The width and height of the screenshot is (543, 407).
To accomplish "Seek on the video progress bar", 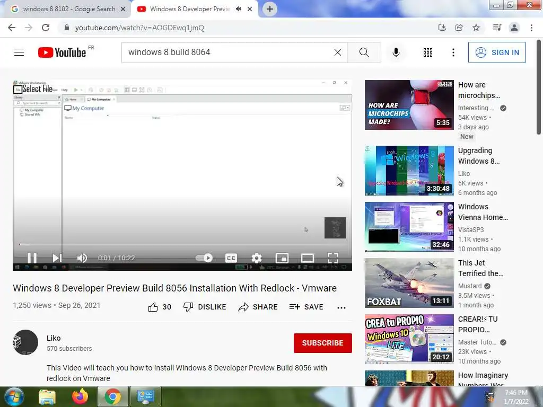I will [182, 244].
